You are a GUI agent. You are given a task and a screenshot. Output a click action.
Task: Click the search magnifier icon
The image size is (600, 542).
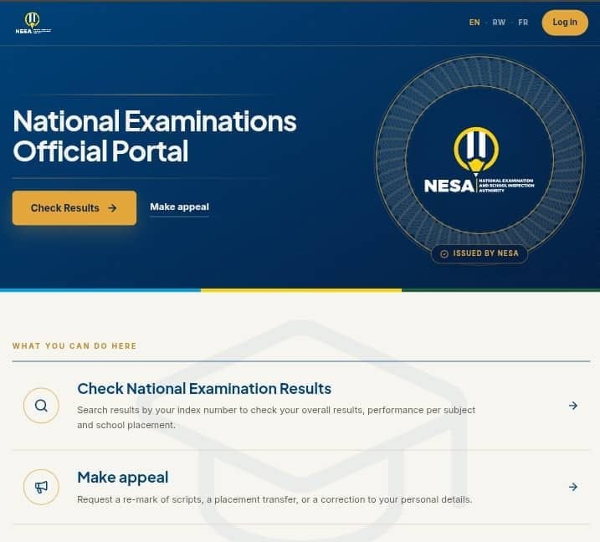(x=41, y=406)
